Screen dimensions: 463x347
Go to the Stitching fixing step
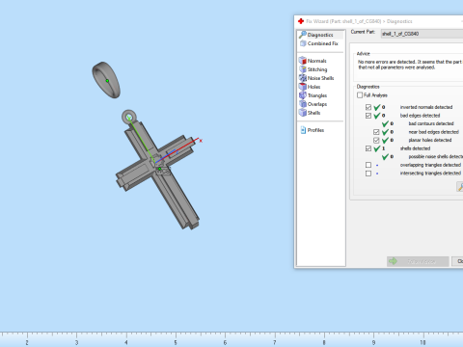coord(313,69)
